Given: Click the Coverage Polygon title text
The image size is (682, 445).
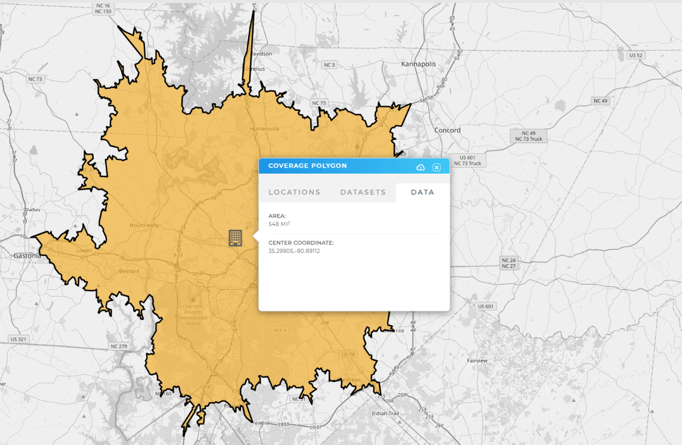Looking at the screenshot, I should tap(307, 166).
